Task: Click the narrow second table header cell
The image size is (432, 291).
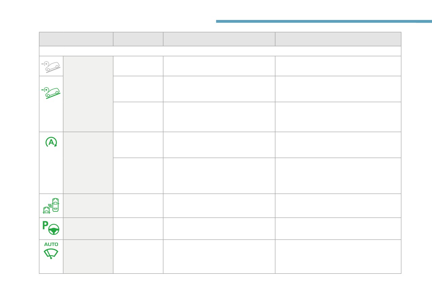Action: 138,39
